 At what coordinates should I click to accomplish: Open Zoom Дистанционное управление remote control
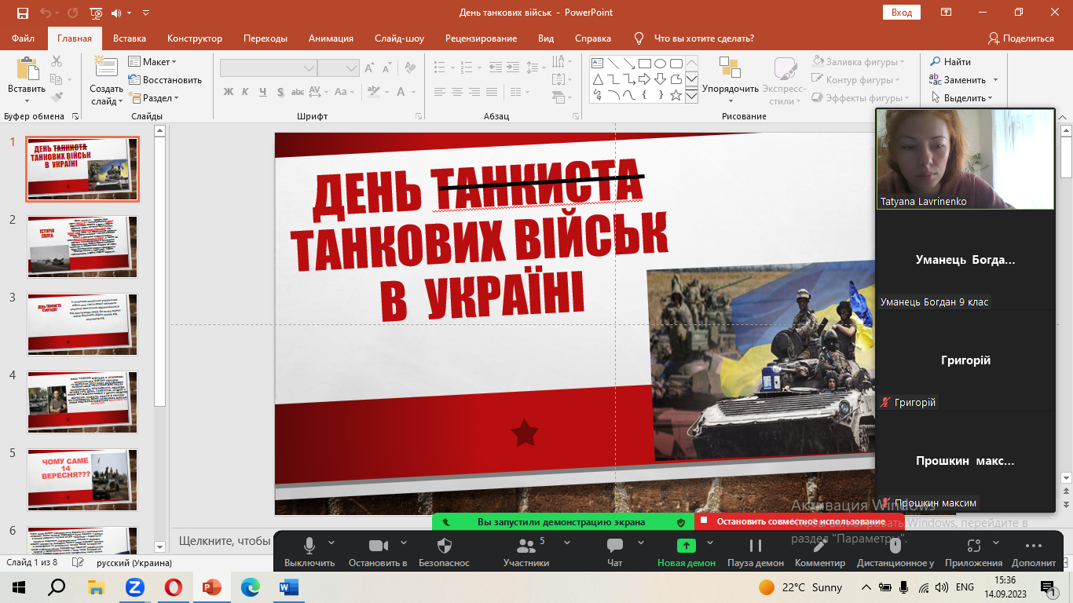pos(895,551)
